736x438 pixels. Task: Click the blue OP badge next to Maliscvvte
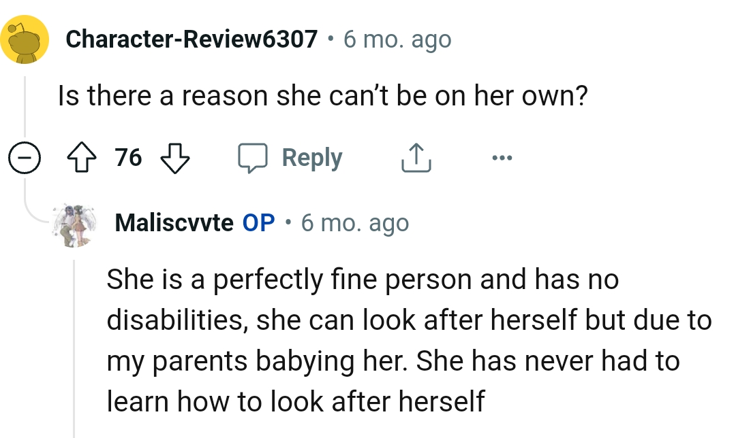(x=260, y=222)
